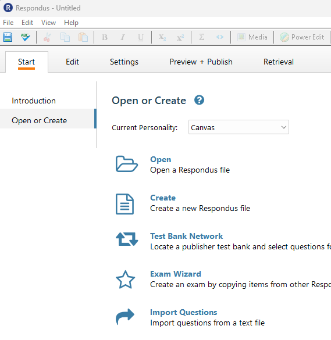Click the Test Bank Network link
The height and width of the screenshot is (340, 331).
pos(187,236)
